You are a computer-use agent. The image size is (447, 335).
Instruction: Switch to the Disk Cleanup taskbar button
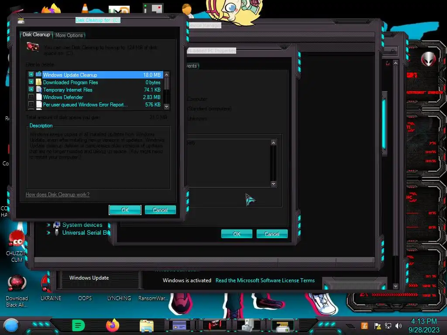(282, 325)
